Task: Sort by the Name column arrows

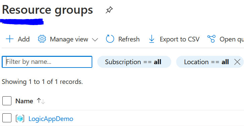Action: coord(41,101)
